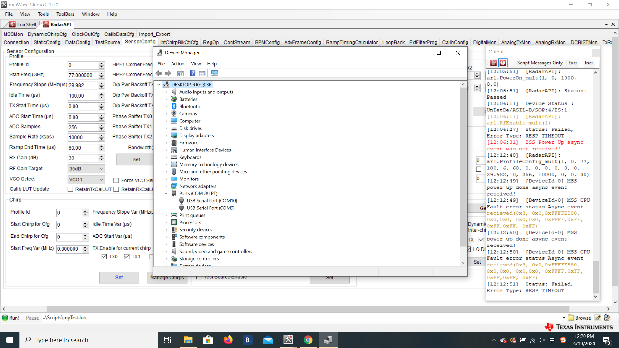Click the Type here to search box
The height and width of the screenshot is (348, 619).
point(89,340)
